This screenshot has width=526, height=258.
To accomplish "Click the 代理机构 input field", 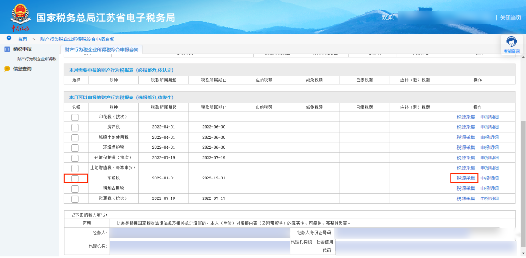I will coord(199,246).
